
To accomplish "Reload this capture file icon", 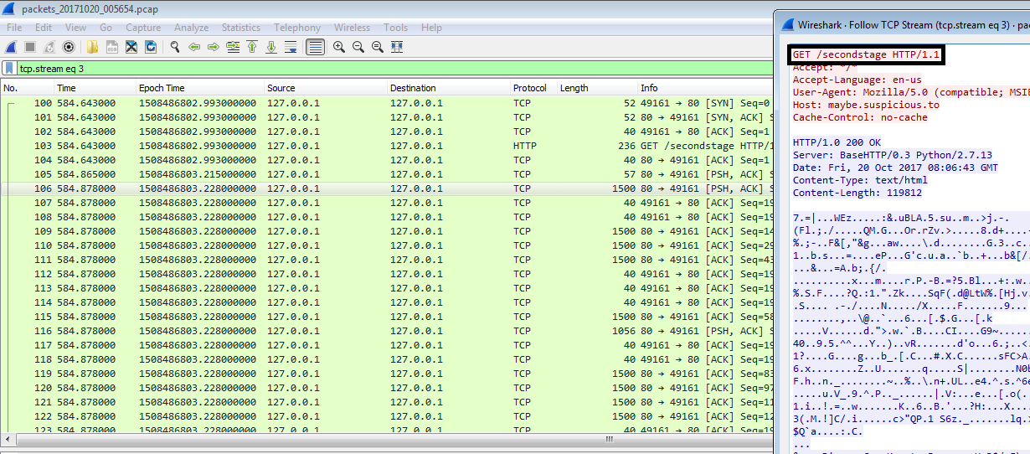I will coord(151,47).
